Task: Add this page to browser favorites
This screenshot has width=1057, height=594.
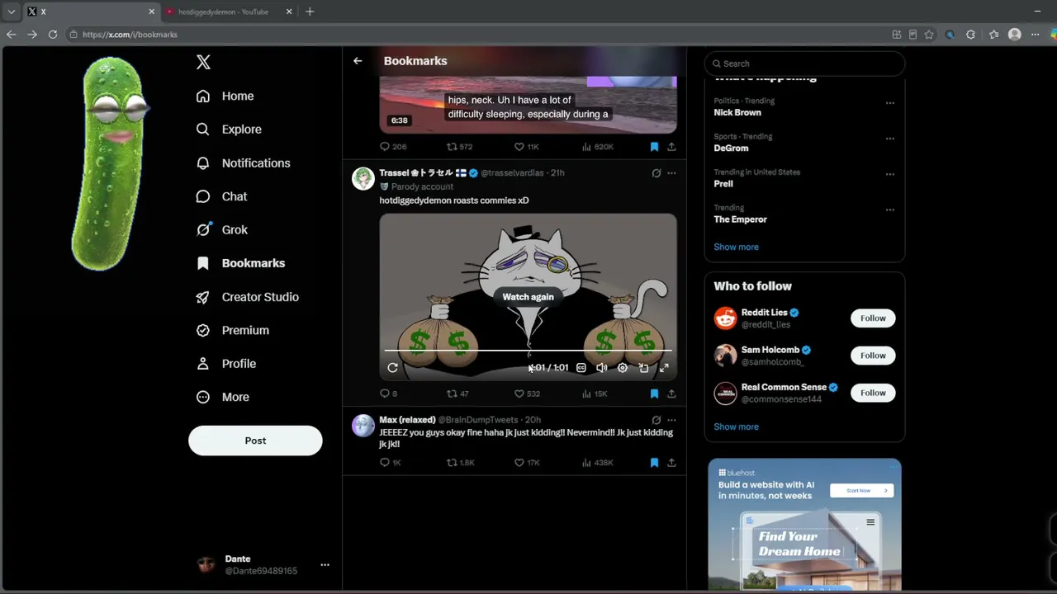Action: [929, 35]
